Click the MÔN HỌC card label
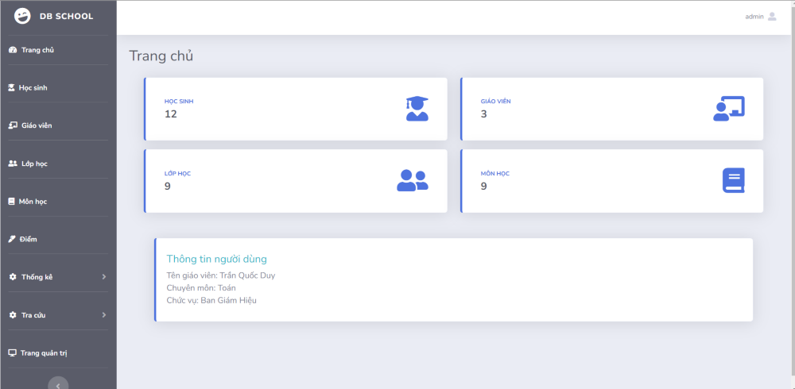Screen dimensions: 795x389 494,174
